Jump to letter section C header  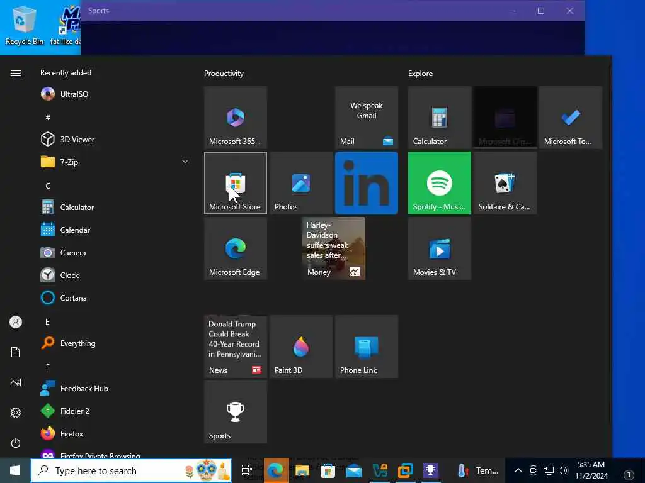[48, 186]
